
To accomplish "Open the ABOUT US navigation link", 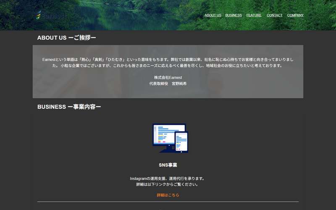I will [213, 15].
